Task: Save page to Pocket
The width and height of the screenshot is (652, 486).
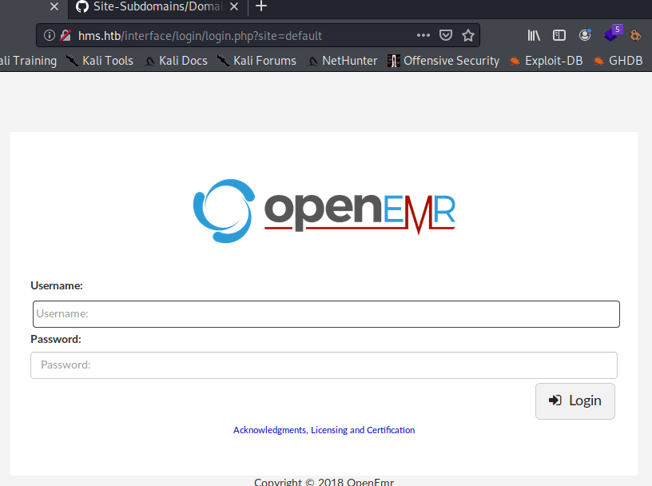Action: (x=446, y=35)
